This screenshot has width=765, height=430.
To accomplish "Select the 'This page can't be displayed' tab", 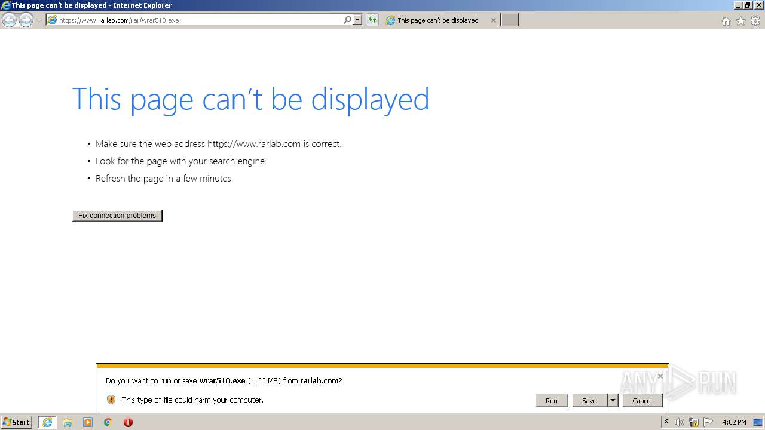I will 438,20.
